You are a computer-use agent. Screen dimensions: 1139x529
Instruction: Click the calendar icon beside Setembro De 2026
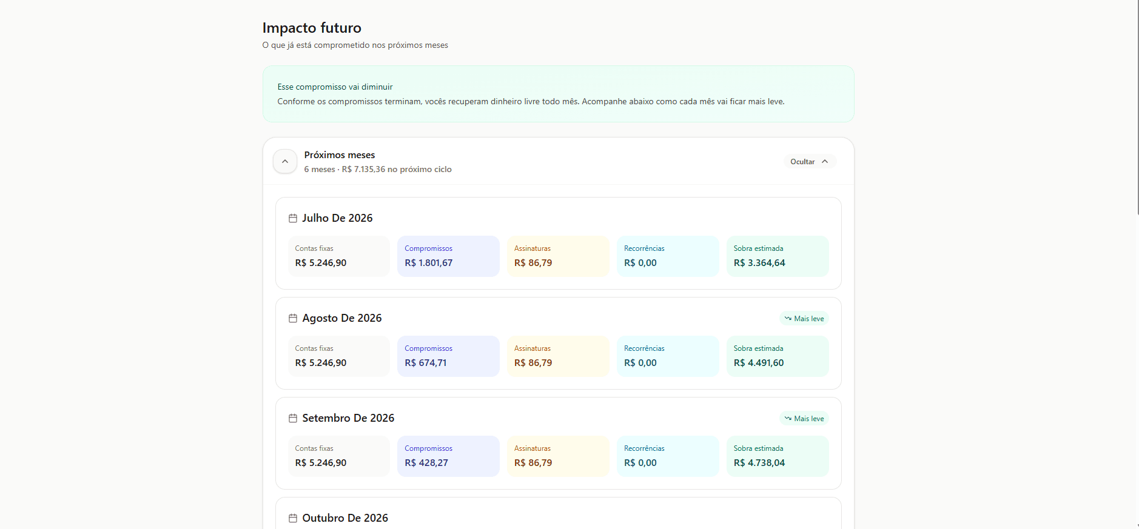(x=293, y=418)
